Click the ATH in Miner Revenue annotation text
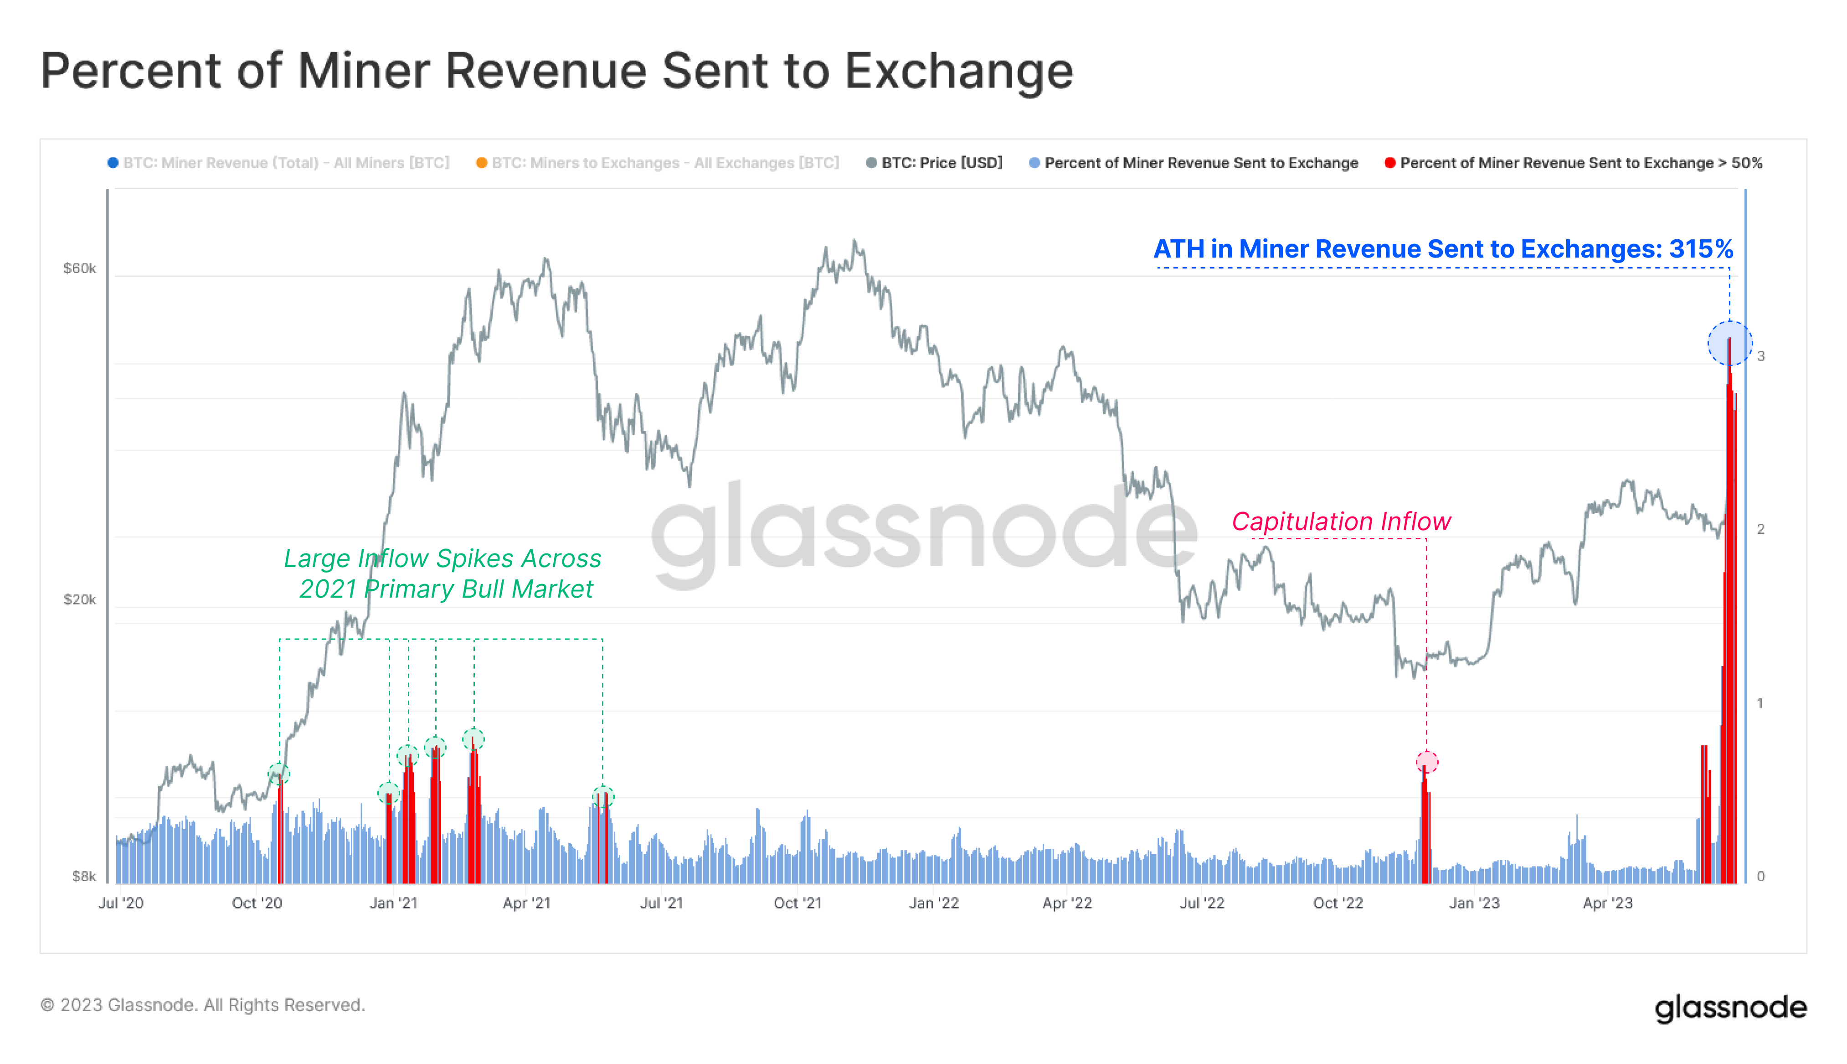Screen dimensions: 1847x1064 (1442, 249)
